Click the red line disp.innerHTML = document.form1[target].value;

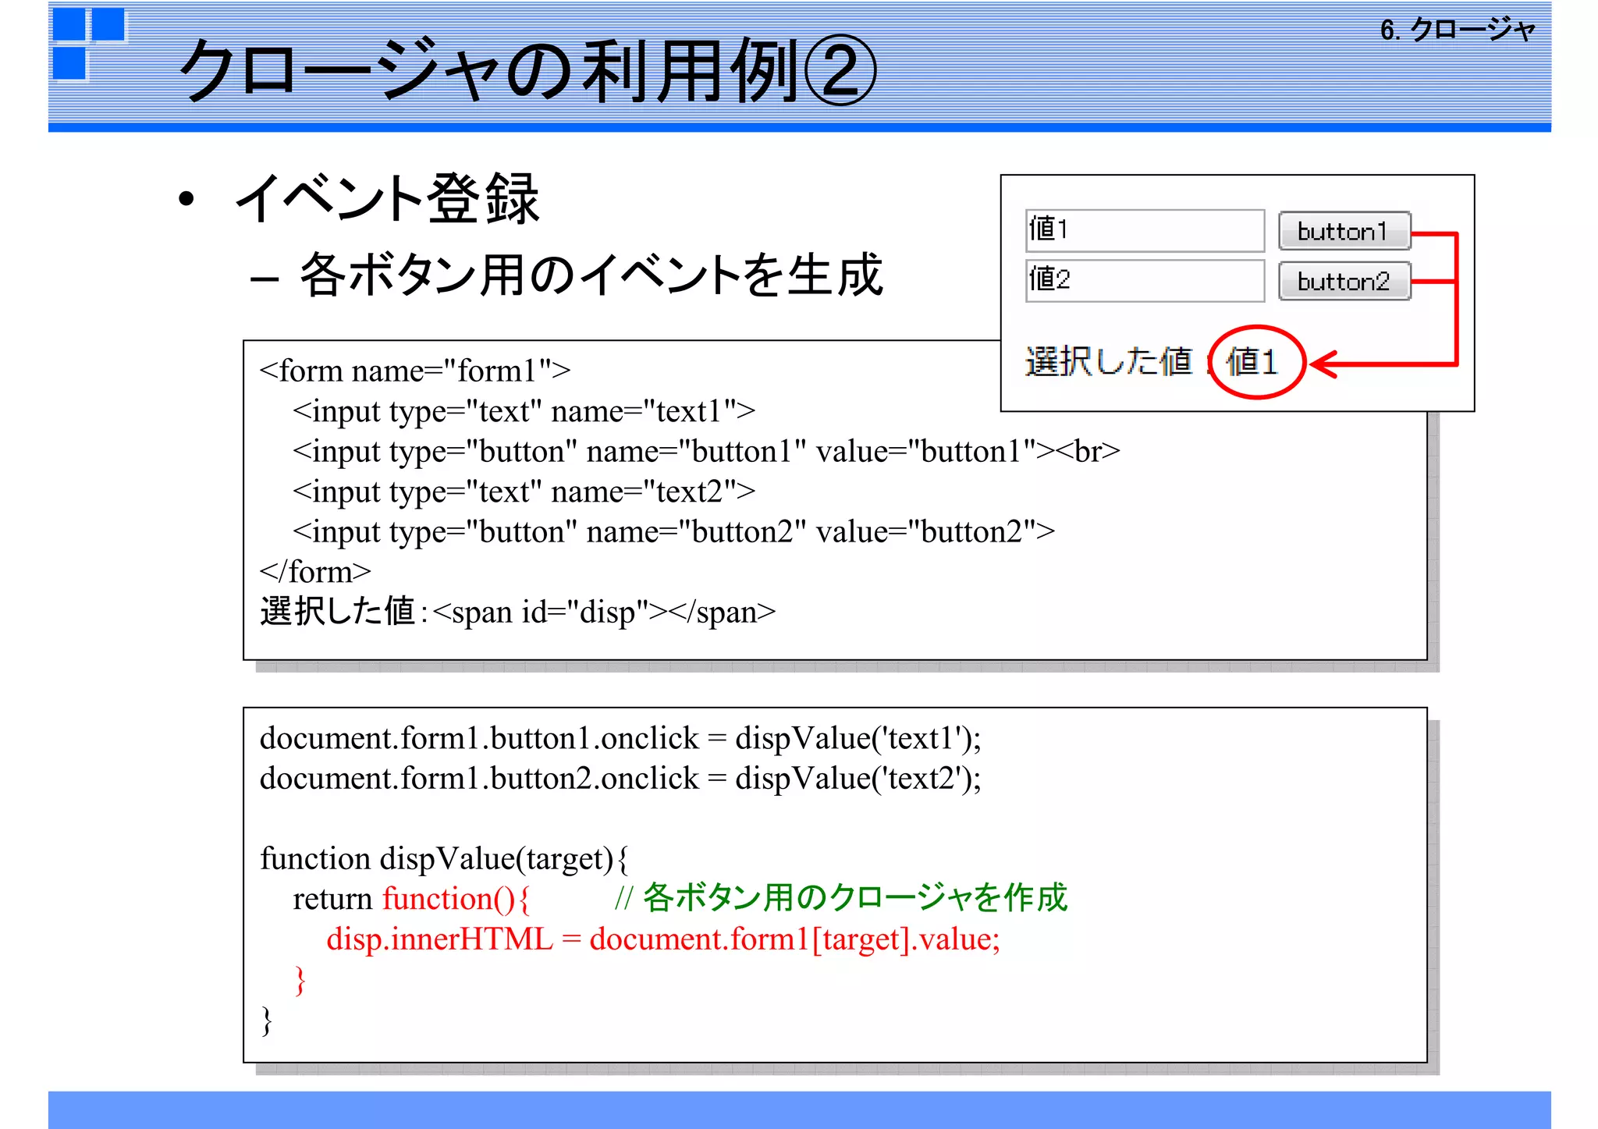coord(663,939)
